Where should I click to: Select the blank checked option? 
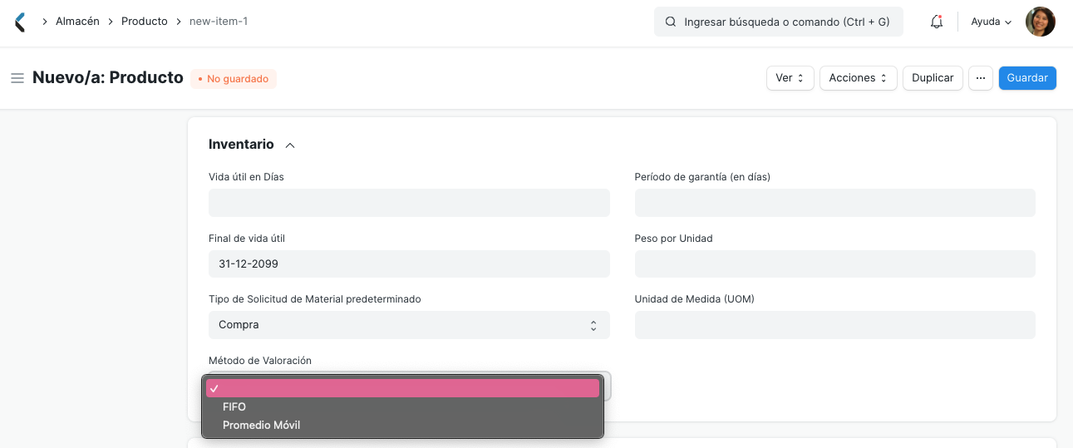[x=403, y=388]
